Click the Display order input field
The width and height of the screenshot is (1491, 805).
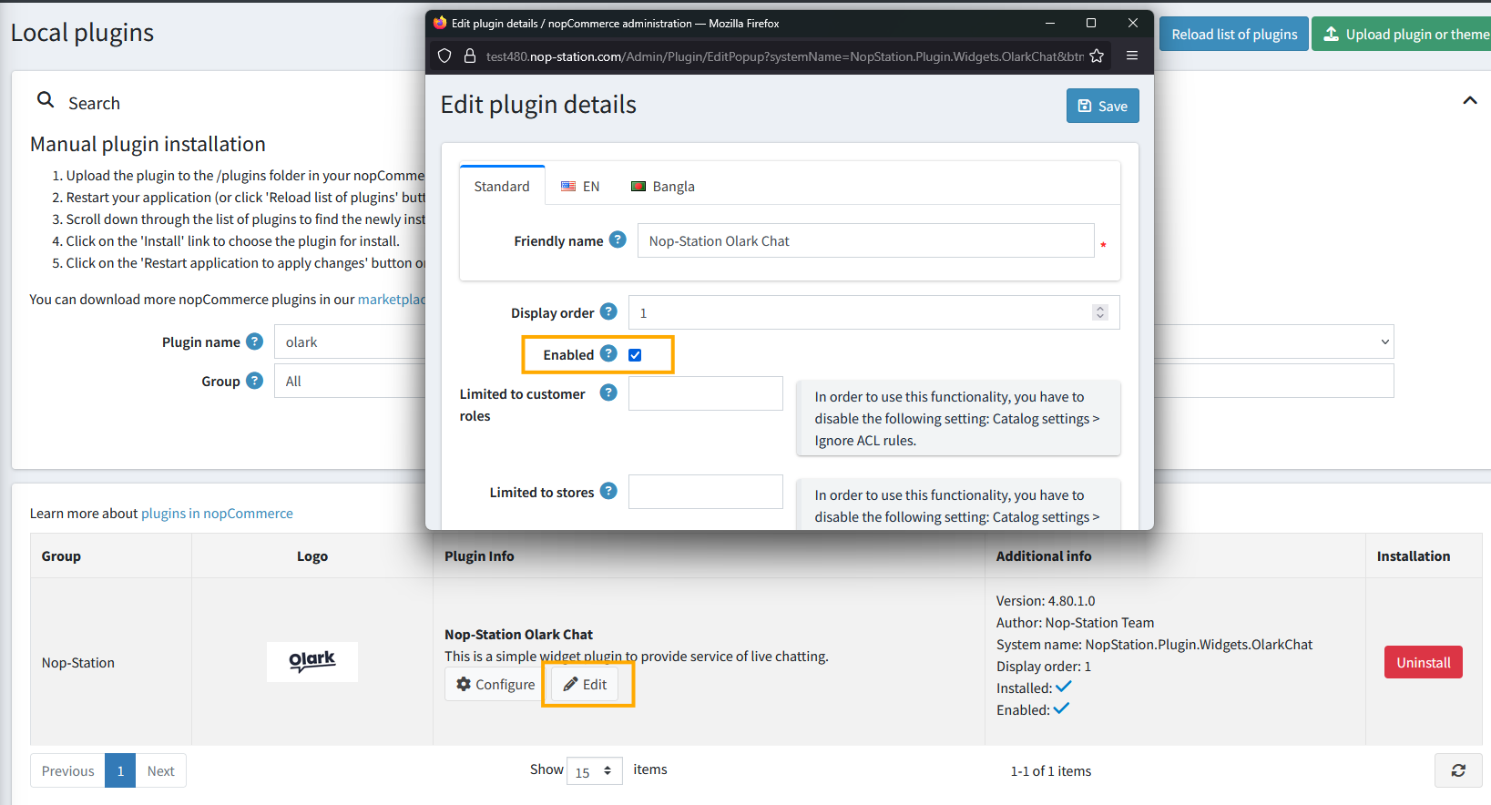coord(873,312)
